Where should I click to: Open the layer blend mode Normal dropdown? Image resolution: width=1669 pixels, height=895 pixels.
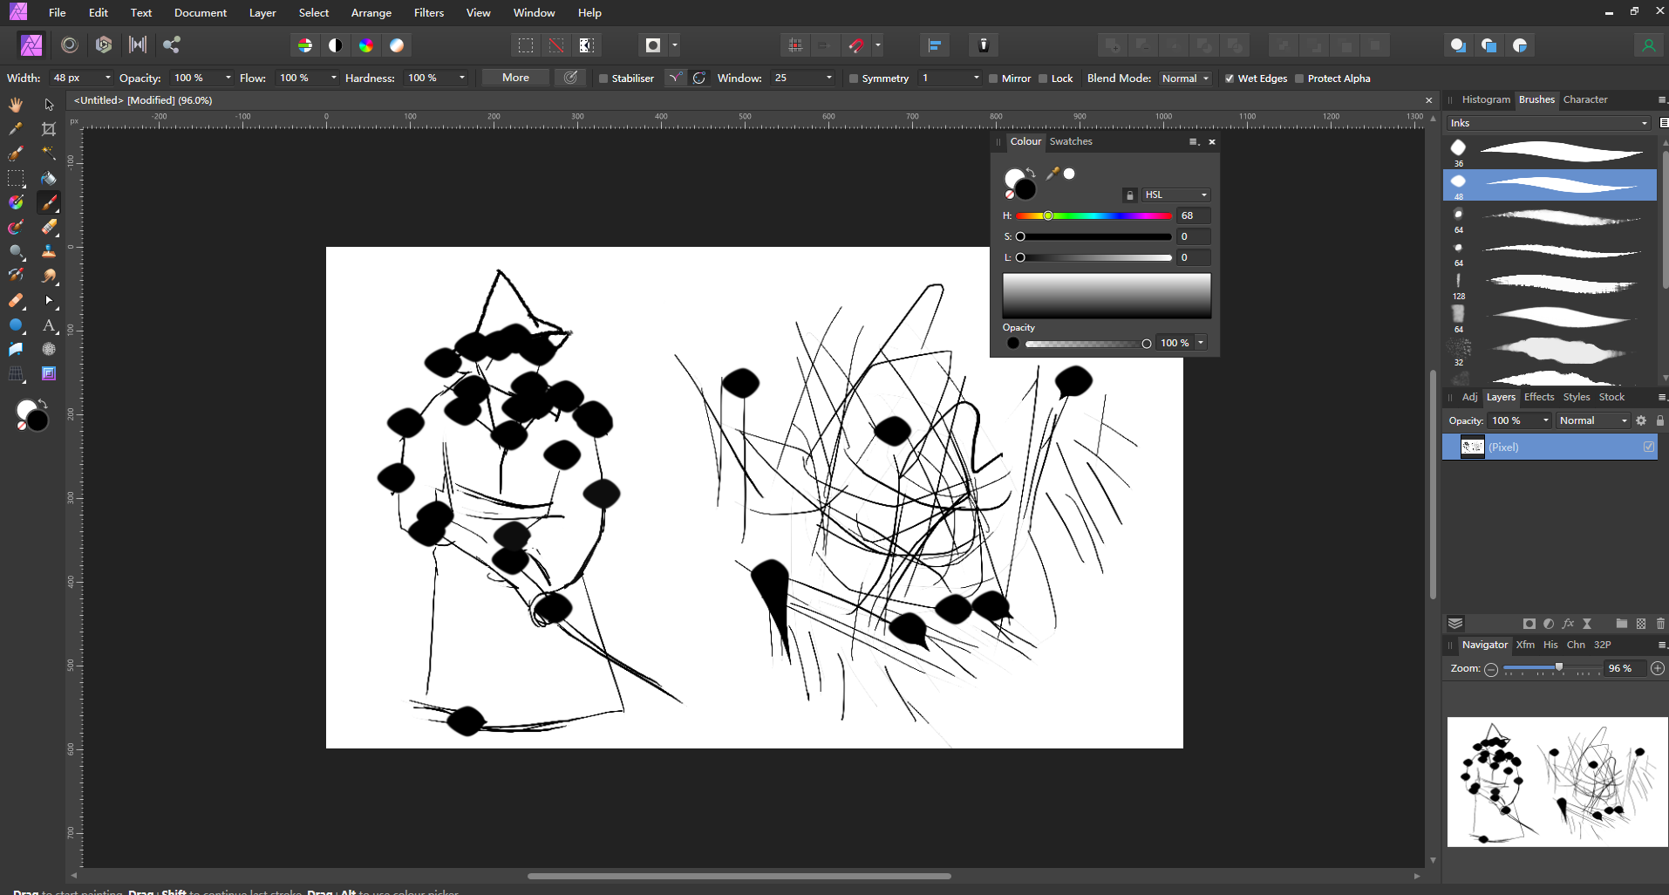[1593, 420]
